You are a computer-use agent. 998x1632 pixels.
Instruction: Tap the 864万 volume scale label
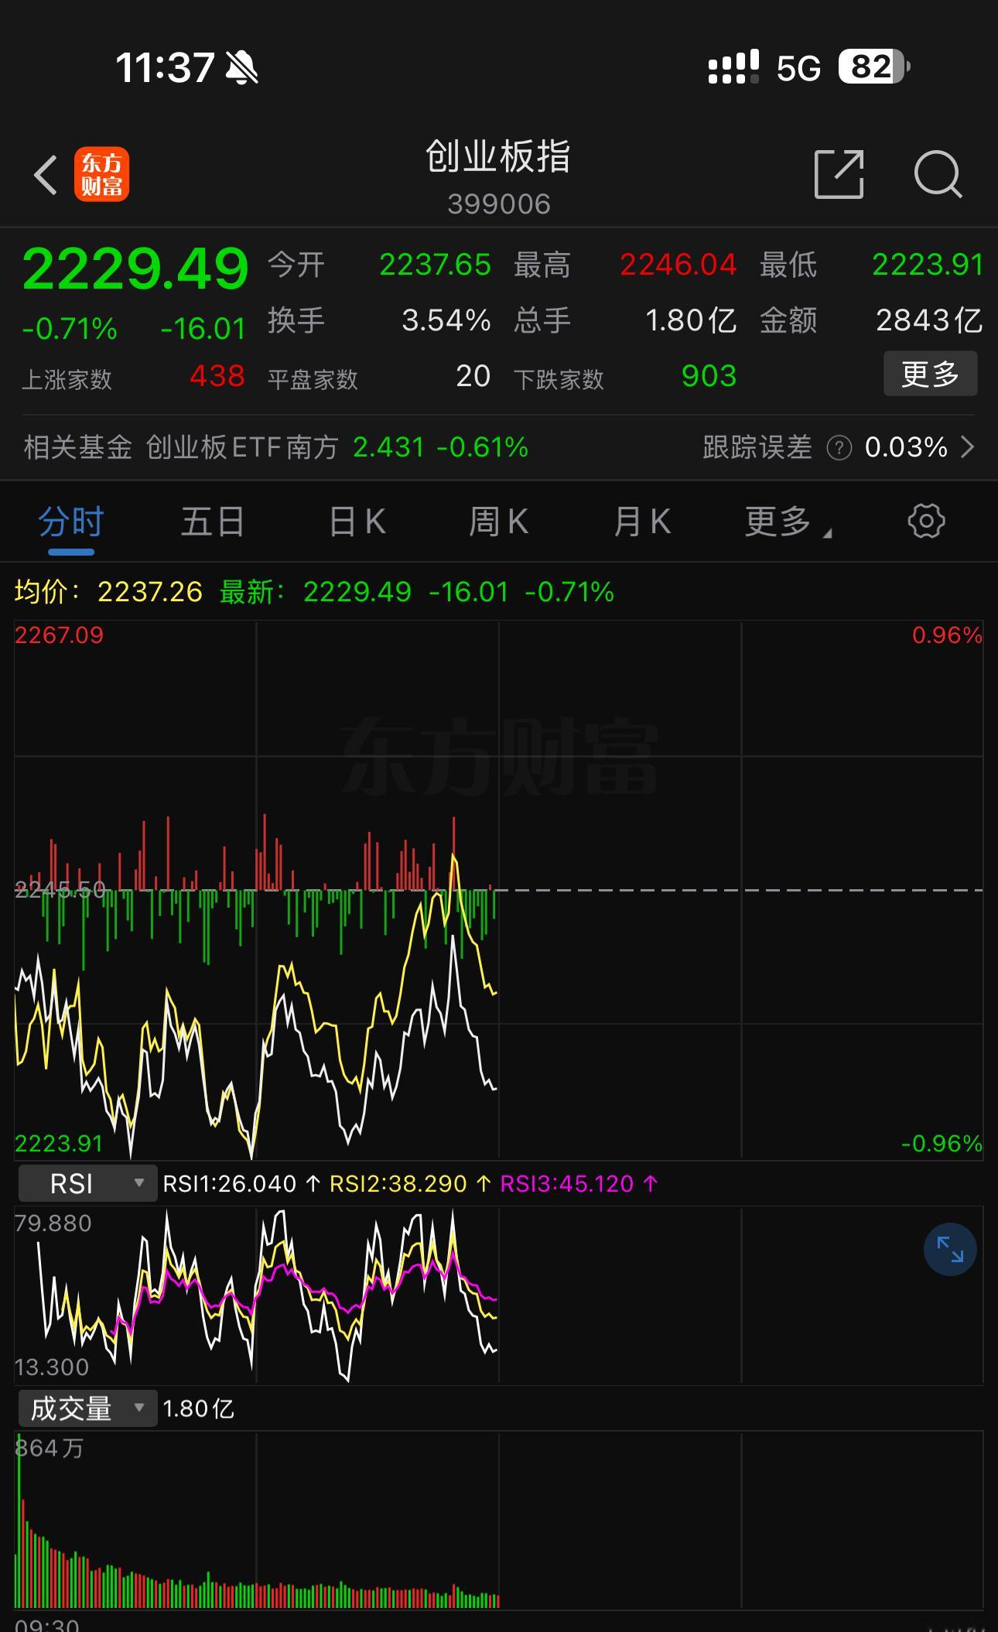50,1448
